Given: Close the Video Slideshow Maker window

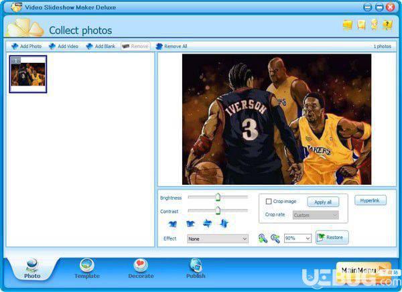Looking at the screenshot, I should point(391,7).
